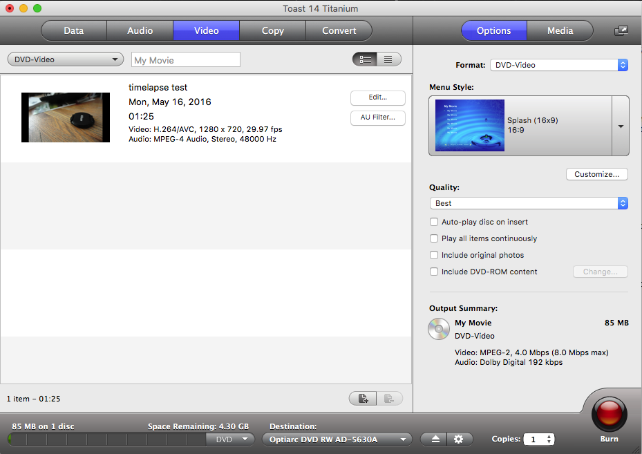Click the AU Filter... button

[378, 117]
